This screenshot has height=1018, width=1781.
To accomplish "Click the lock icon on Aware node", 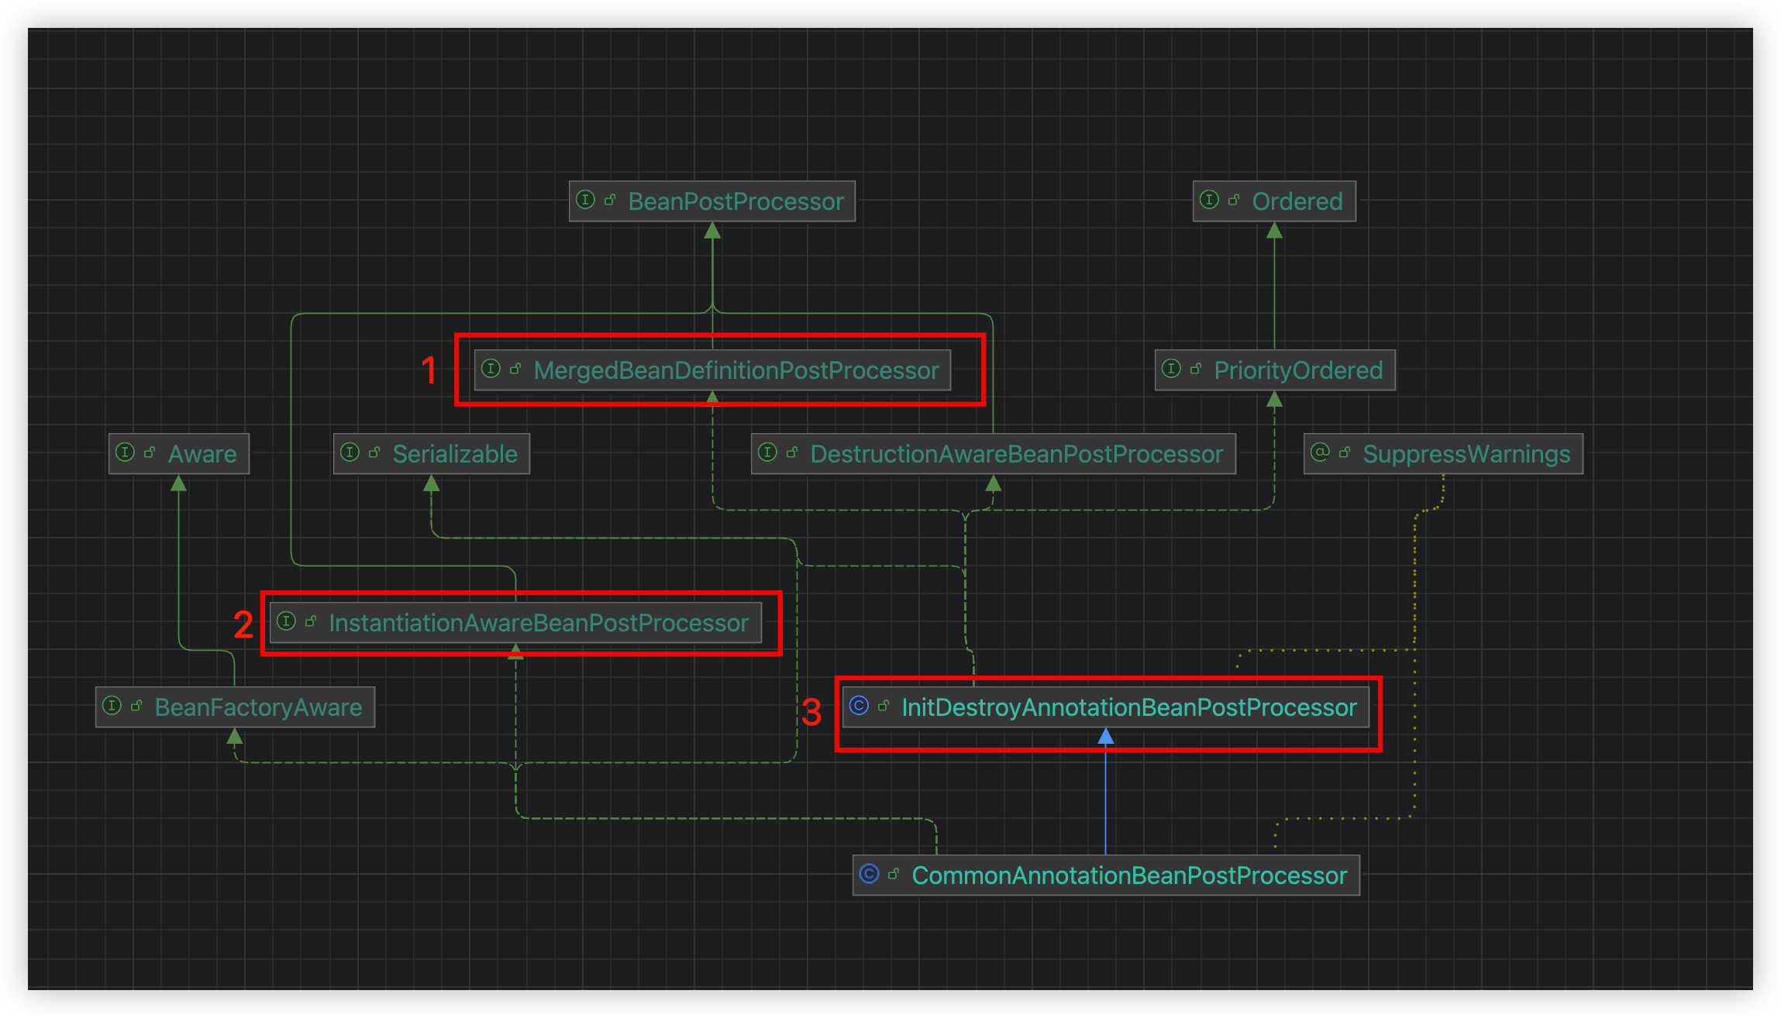I will click(x=150, y=453).
